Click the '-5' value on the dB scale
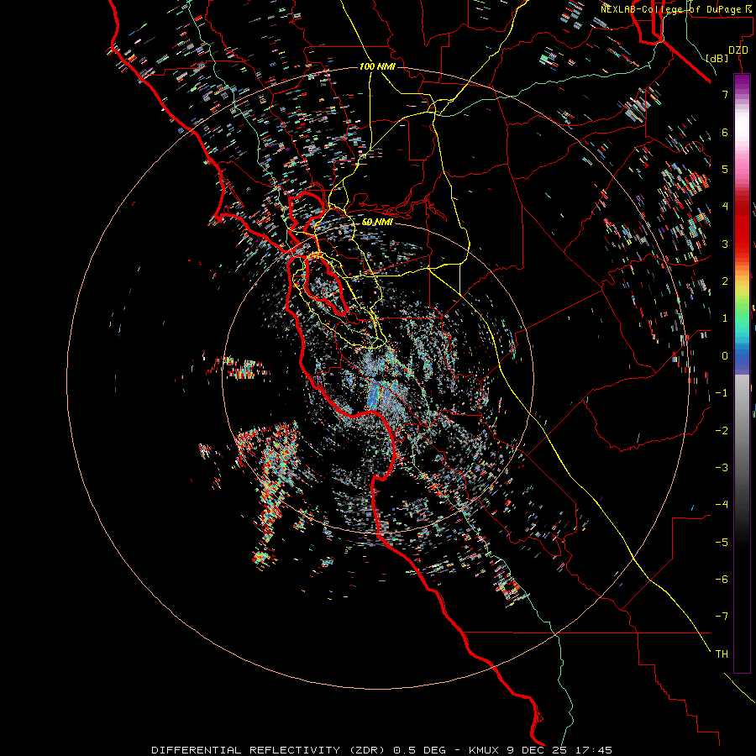This screenshot has width=756, height=756. tap(722, 543)
